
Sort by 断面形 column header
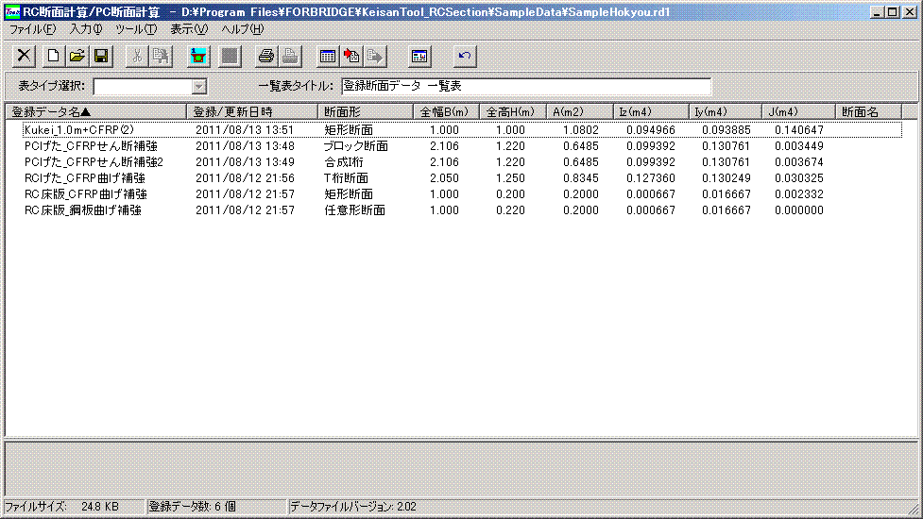[x=365, y=111]
